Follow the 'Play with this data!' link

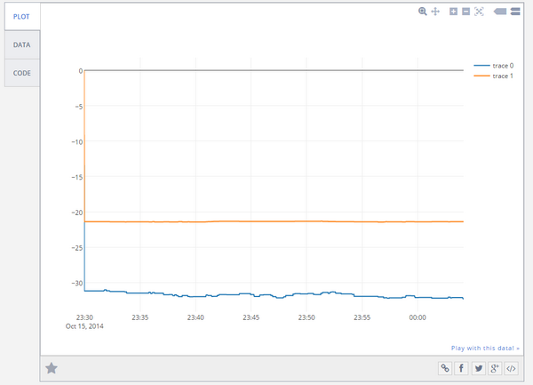485,348
